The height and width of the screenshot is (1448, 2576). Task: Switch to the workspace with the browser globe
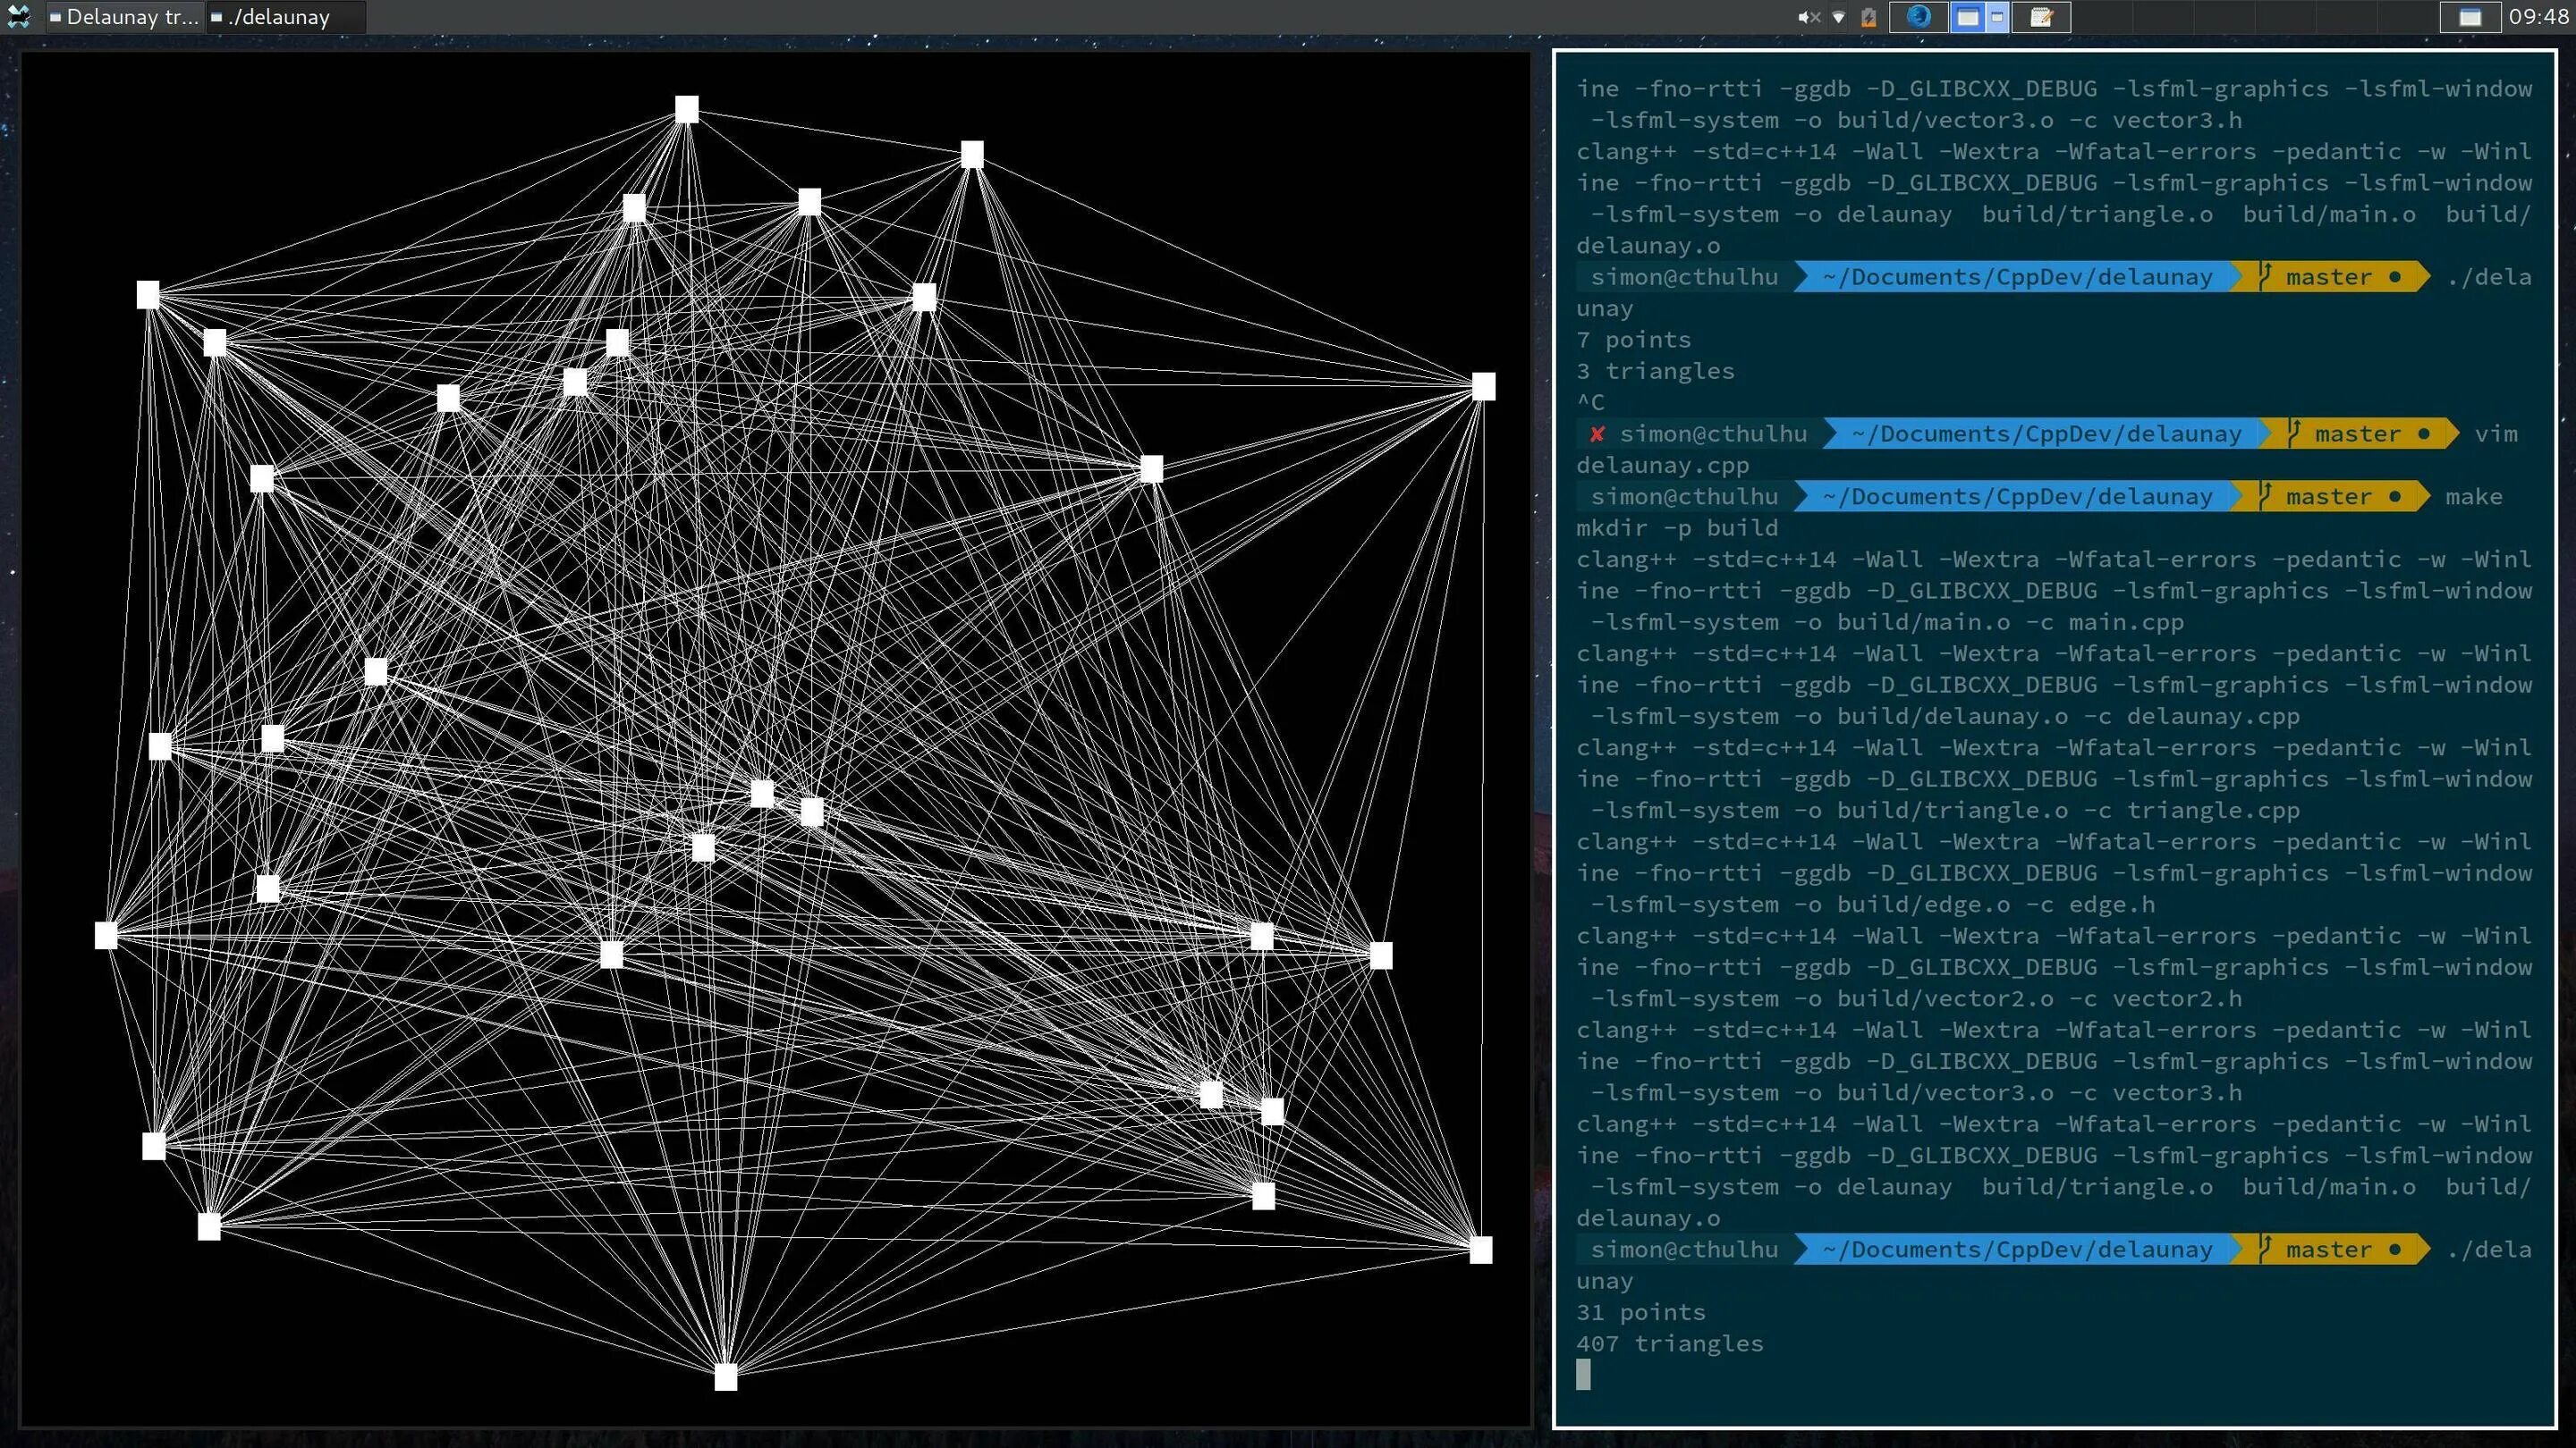click(1918, 16)
